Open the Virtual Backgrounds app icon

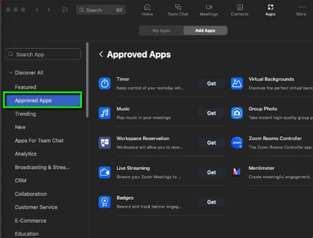click(x=237, y=83)
